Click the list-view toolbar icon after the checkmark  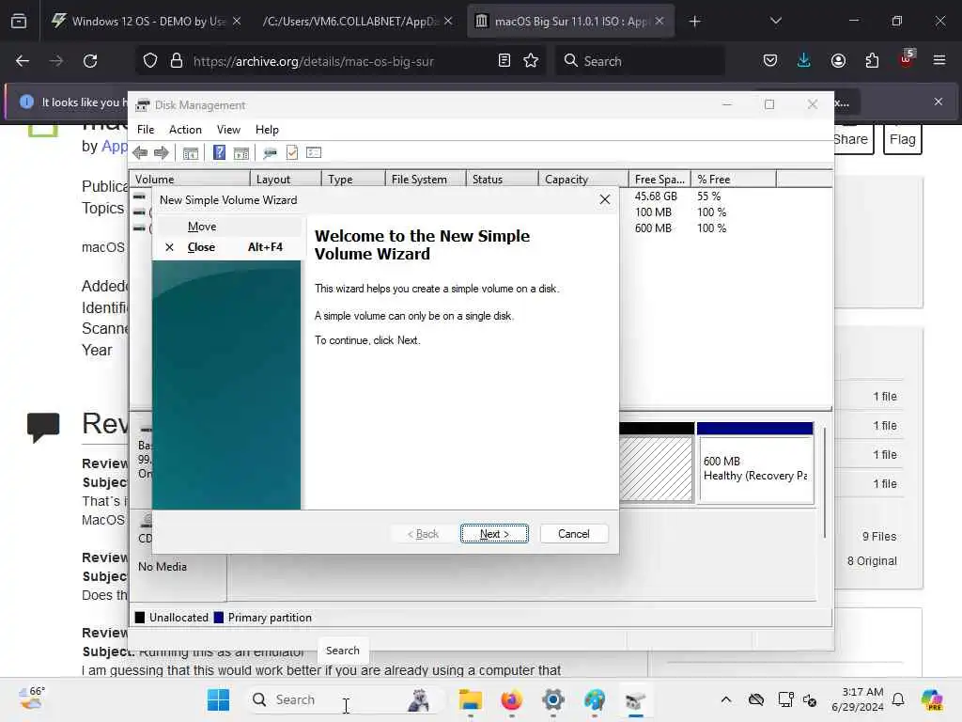pos(314,152)
